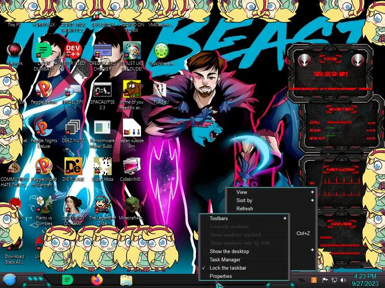Launch the Plants vs Zombies shortcut

[x=44, y=205]
